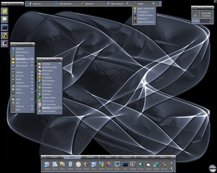Click the Trash fill gauge bar
The width and height of the screenshot is (217, 173).
[x=207, y=21]
